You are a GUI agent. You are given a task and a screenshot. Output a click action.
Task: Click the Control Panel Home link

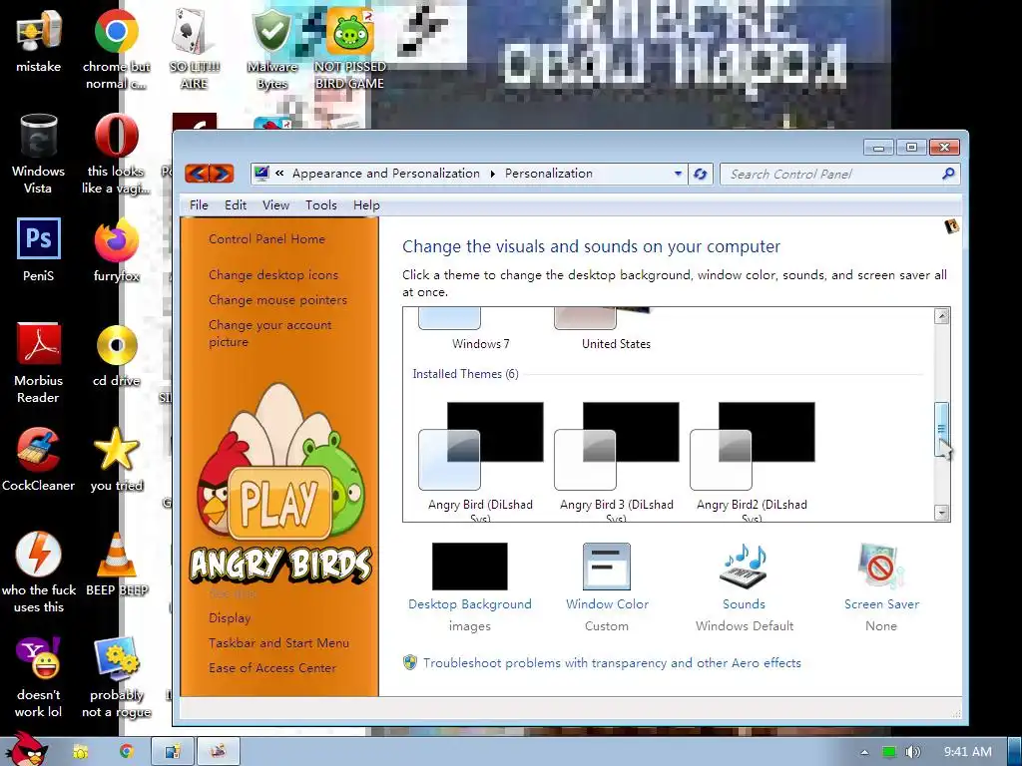(266, 239)
